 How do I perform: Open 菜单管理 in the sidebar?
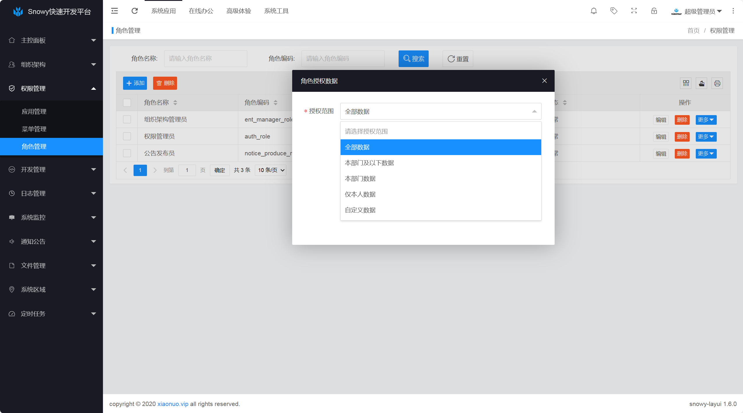pyautogui.click(x=34, y=129)
